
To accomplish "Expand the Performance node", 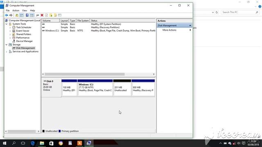I will [10, 38].
